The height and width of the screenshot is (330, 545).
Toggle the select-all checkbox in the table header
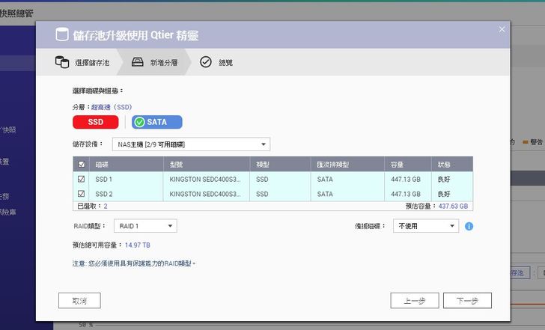click(82, 164)
